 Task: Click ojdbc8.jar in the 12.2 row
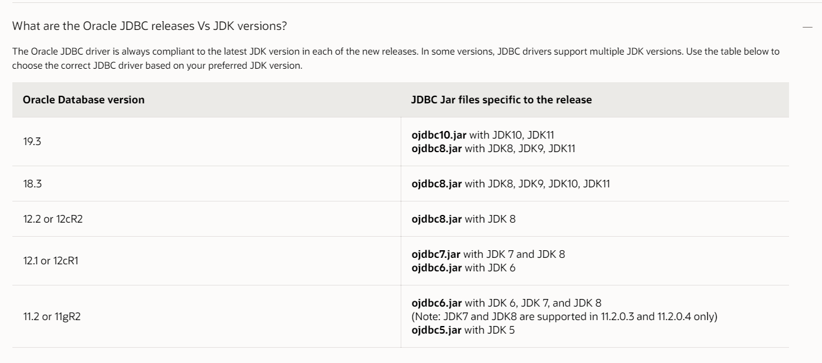(x=436, y=220)
